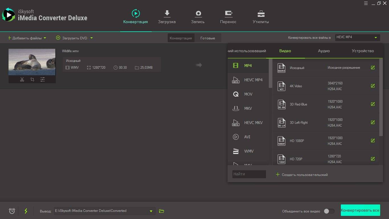The image size is (389, 219).
Task: Choose the 4K Video preset
Action: pyautogui.click(x=326, y=86)
